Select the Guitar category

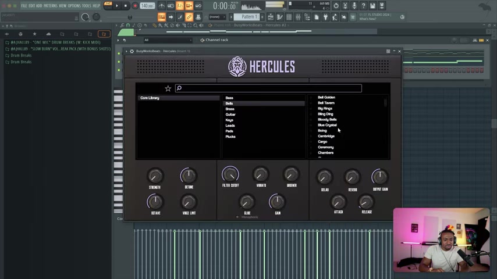[x=230, y=115]
